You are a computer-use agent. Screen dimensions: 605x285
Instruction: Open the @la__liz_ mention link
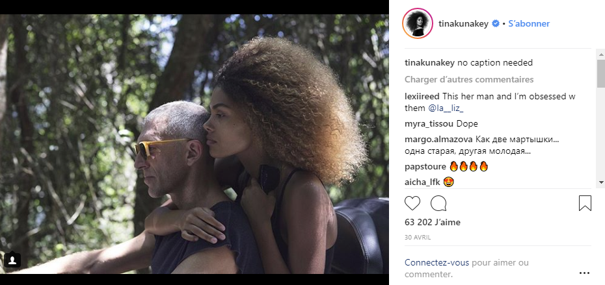pos(446,108)
